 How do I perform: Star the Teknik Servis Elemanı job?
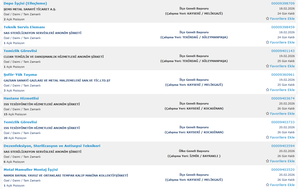267,42
